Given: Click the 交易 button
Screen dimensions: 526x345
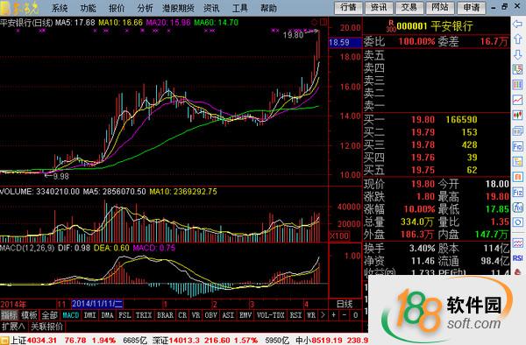Looking at the screenshot, I should (x=409, y=7).
